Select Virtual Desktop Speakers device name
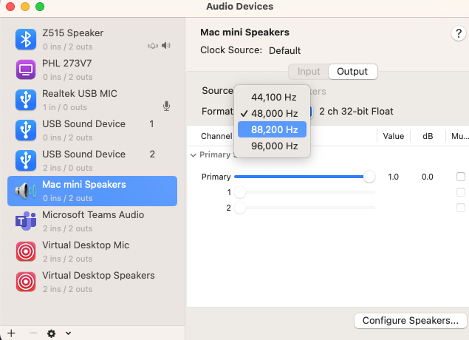Viewport: 469px width, 340px height. coord(98,275)
